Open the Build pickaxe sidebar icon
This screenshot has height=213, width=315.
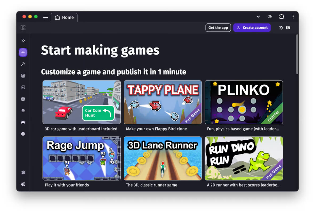[23, 64]
